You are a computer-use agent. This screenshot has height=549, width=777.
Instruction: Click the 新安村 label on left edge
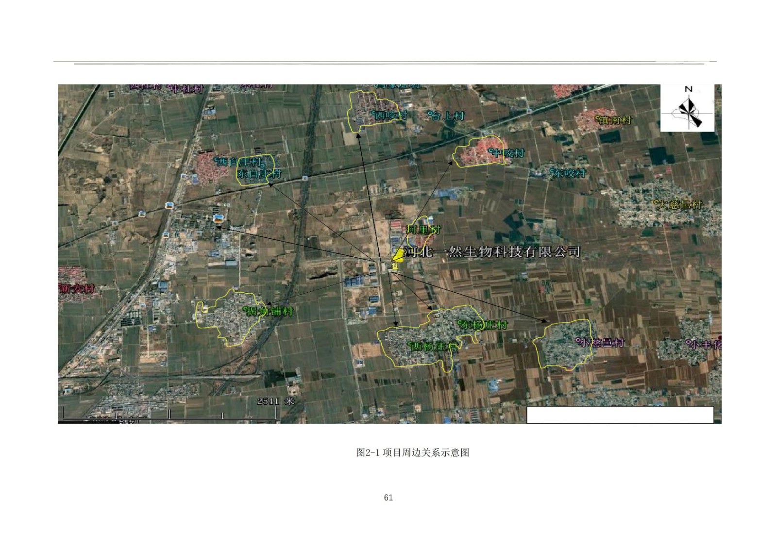pos(77,288)
